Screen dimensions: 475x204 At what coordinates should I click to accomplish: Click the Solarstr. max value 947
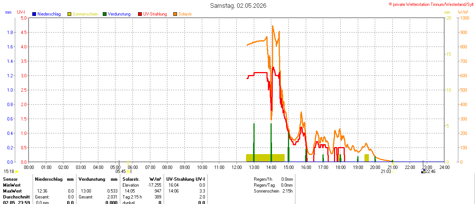point(157,191)
